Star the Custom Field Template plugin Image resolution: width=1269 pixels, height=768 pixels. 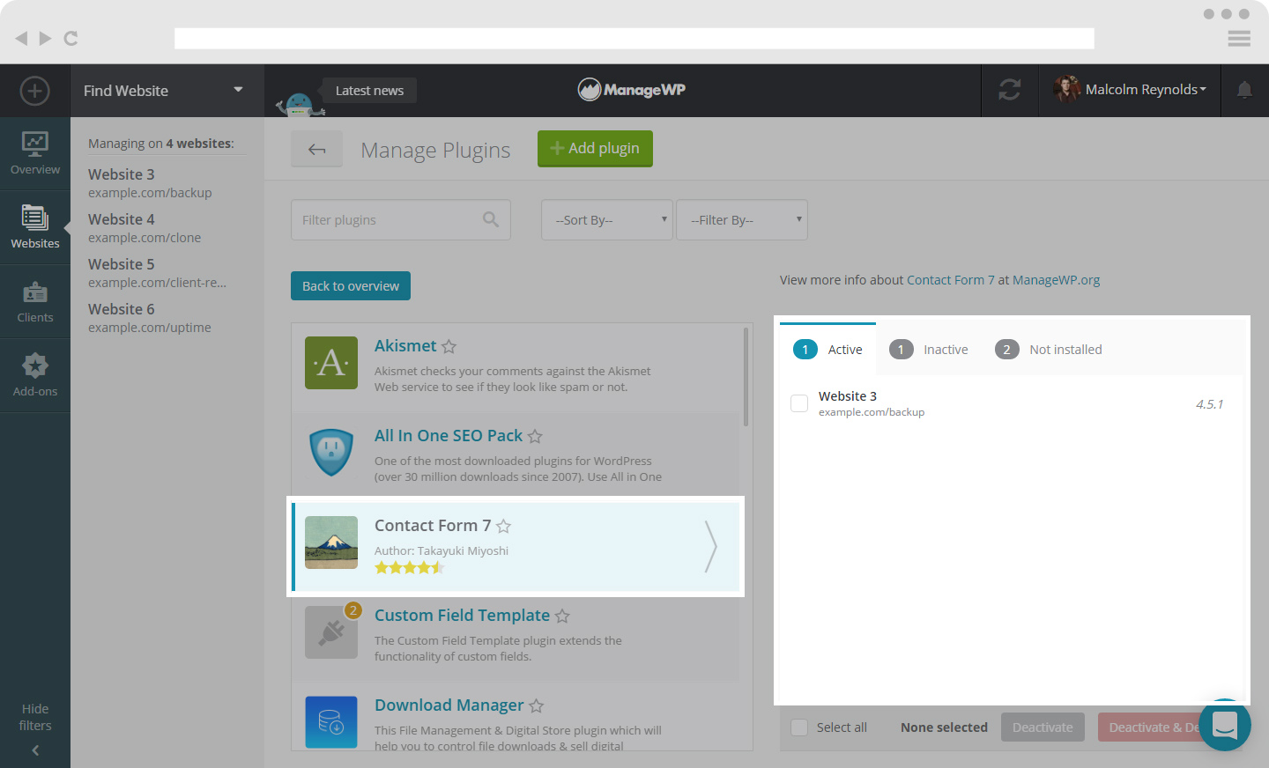point(562,617)
